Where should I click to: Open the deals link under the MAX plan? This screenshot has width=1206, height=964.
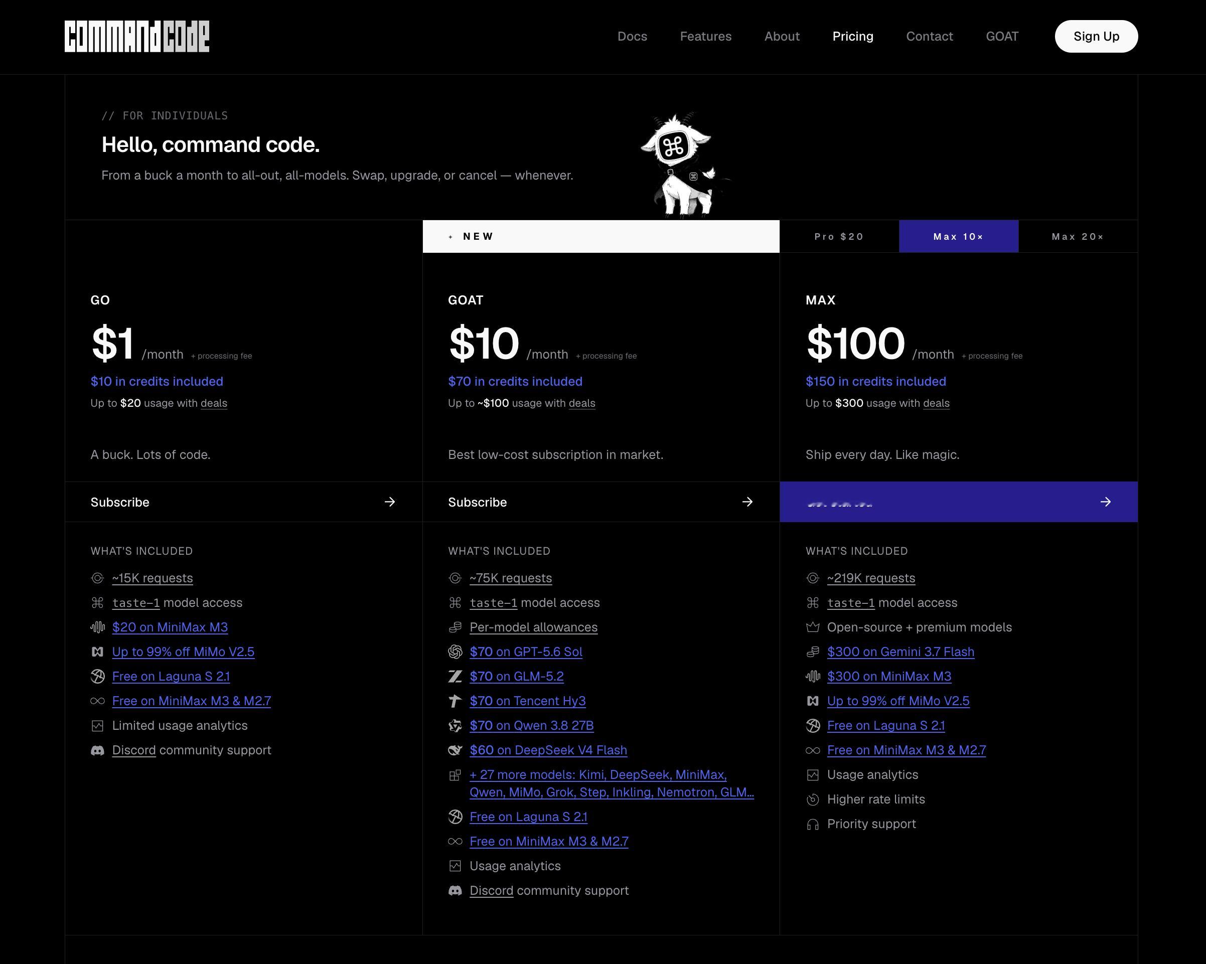pos(937,403)
